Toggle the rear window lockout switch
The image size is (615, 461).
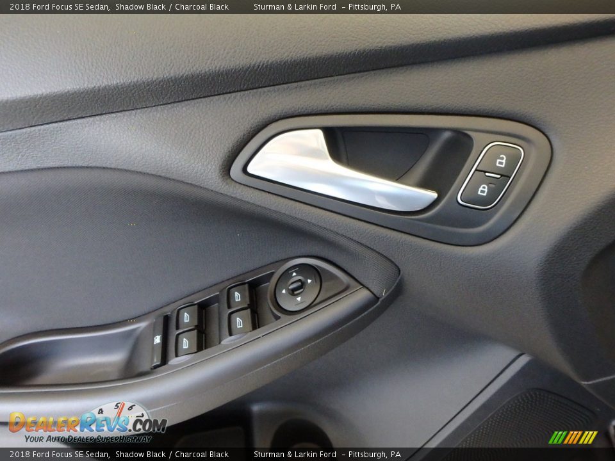click(158, 338)
